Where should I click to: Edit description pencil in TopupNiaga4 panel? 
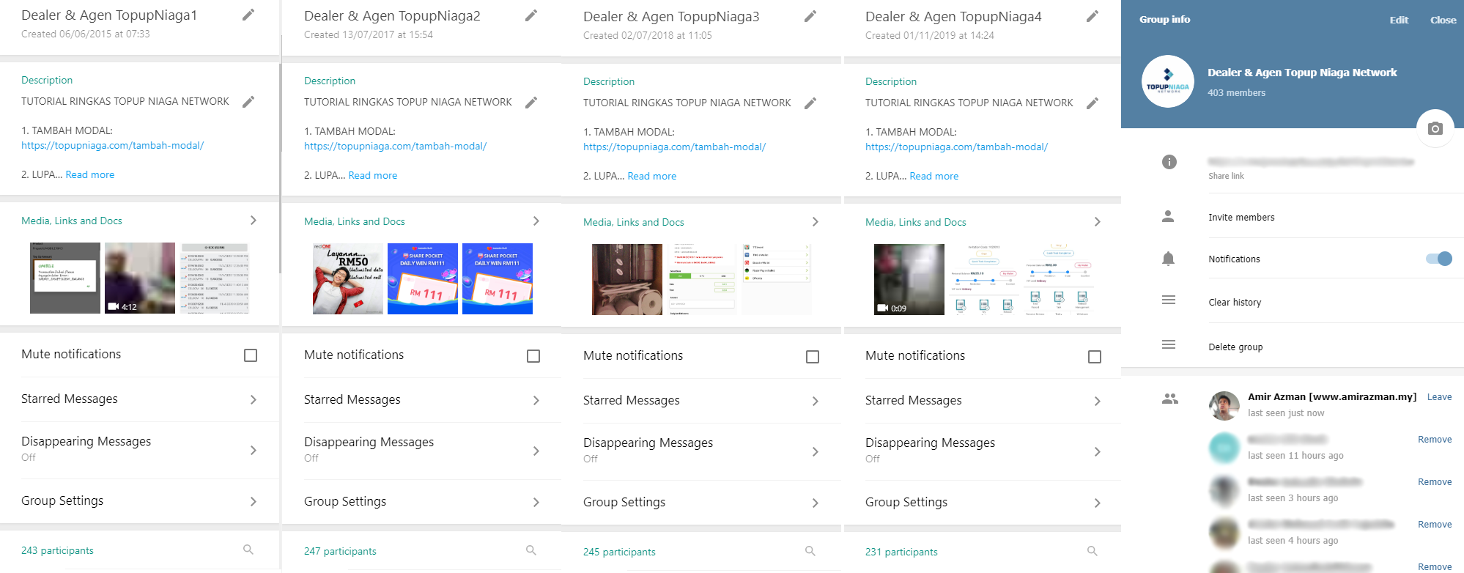1093,103
